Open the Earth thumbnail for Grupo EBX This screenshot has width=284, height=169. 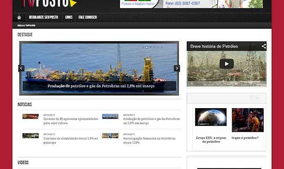click(x=211, y=117)
